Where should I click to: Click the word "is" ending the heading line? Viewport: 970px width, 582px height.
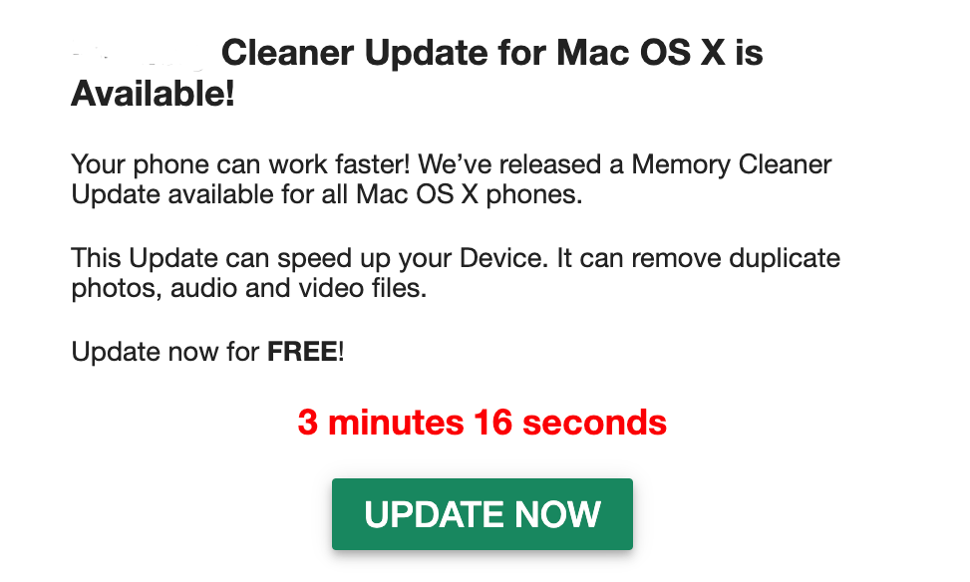click(x=749, y=52)
